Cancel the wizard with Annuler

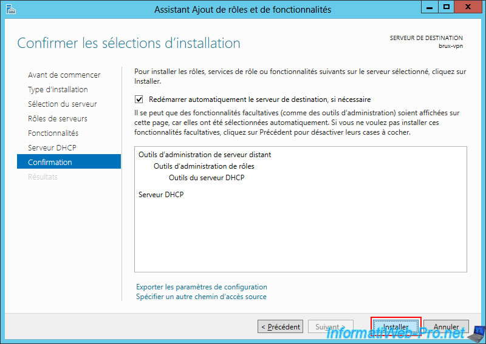(x=446, y=327)
